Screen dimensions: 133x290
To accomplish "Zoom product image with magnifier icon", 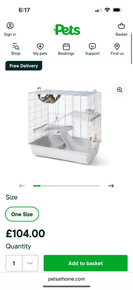I will 119,90.
